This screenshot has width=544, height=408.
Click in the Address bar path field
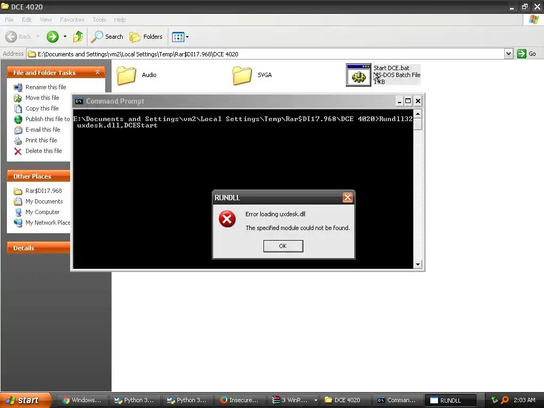(266, 54)
